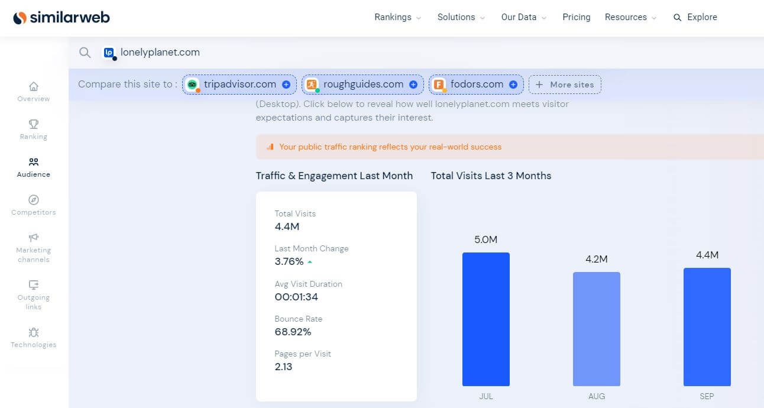This screenshot has height=408, width=764.
Task: Click the 4.2M label above AUG
Action: 597,259
